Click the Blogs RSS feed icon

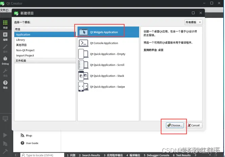(x=22, y=135)
